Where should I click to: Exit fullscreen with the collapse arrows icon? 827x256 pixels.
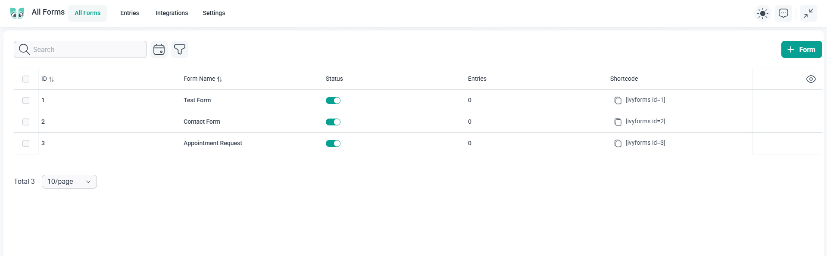point(808,13)
